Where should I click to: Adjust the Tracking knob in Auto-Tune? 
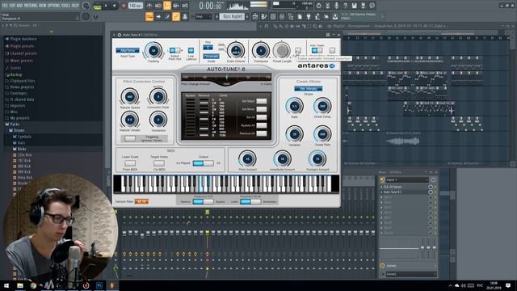pos(153,51)
